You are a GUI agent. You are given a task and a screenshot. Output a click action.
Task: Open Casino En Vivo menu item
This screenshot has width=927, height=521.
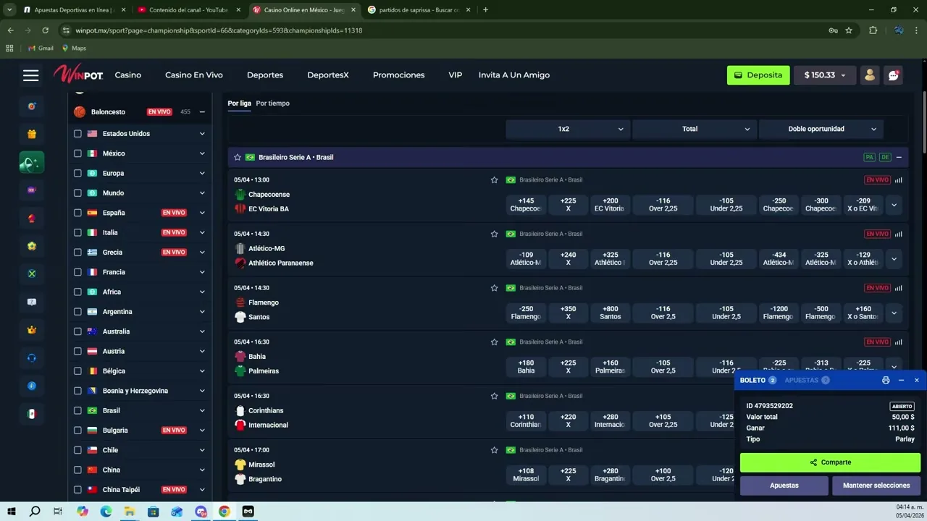(194, 75)
